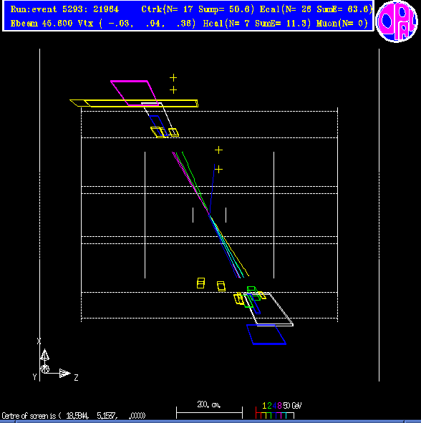The width and height of the screenshot is (421, 423).
Task: Click the central interaction vertex point
Action: [x=209, y=215]
